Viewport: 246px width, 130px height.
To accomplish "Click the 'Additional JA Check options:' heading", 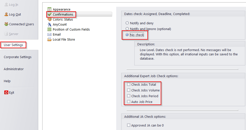I will (145, 116).
